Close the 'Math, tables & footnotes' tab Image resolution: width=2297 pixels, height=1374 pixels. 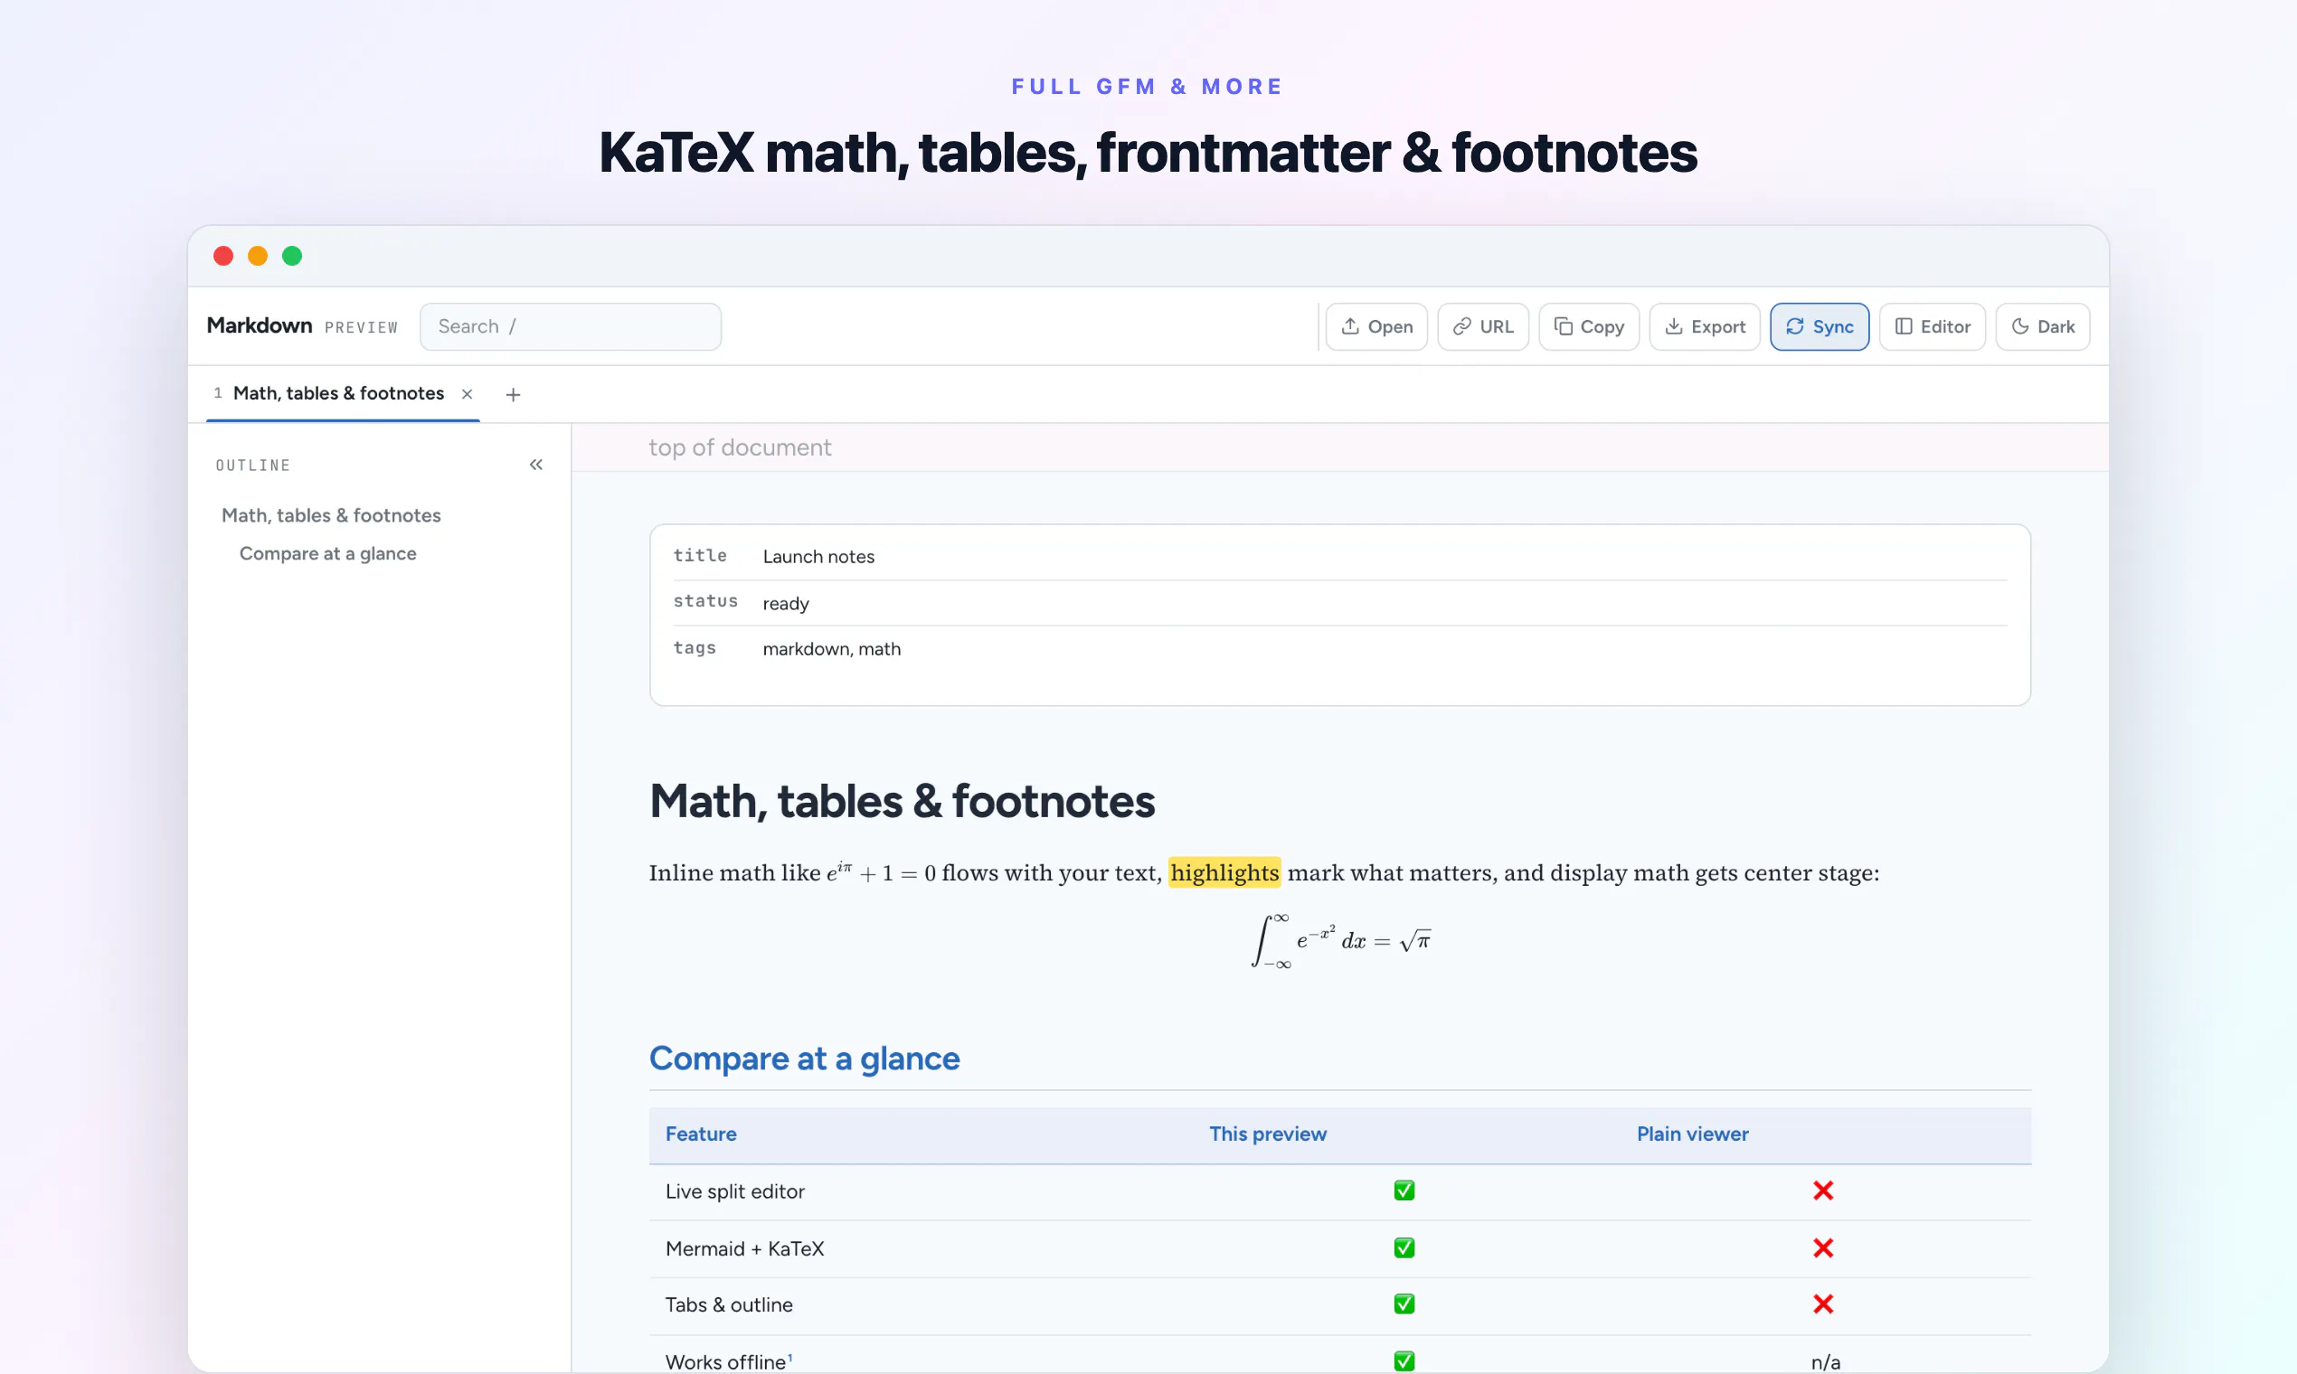[467, 394]
